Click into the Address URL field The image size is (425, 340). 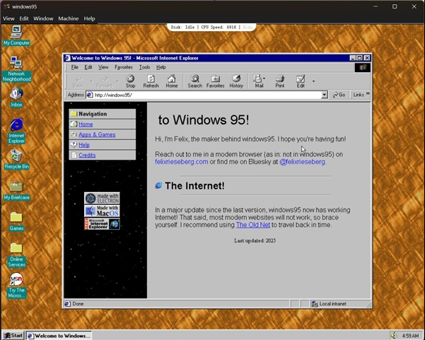point(205,95)
